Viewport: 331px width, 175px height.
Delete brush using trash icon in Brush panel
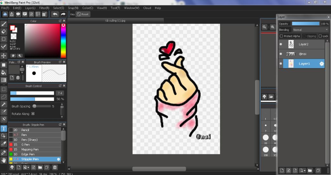55,167
